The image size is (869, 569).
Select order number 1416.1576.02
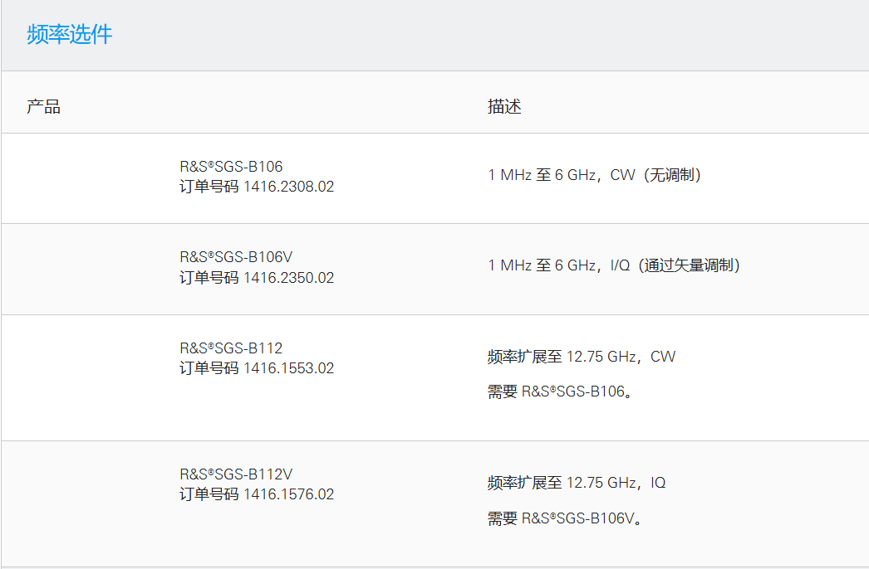pyautogui.click(x=288, y=494)
